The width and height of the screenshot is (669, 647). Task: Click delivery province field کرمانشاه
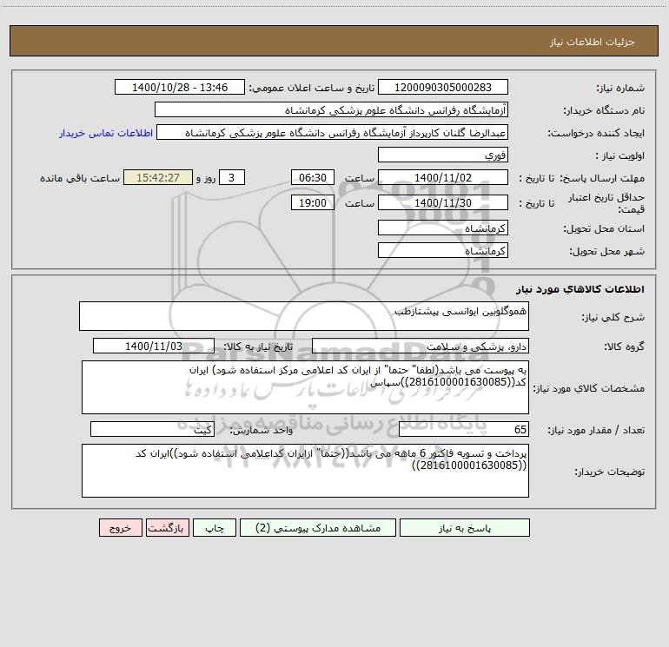(443, 228)
